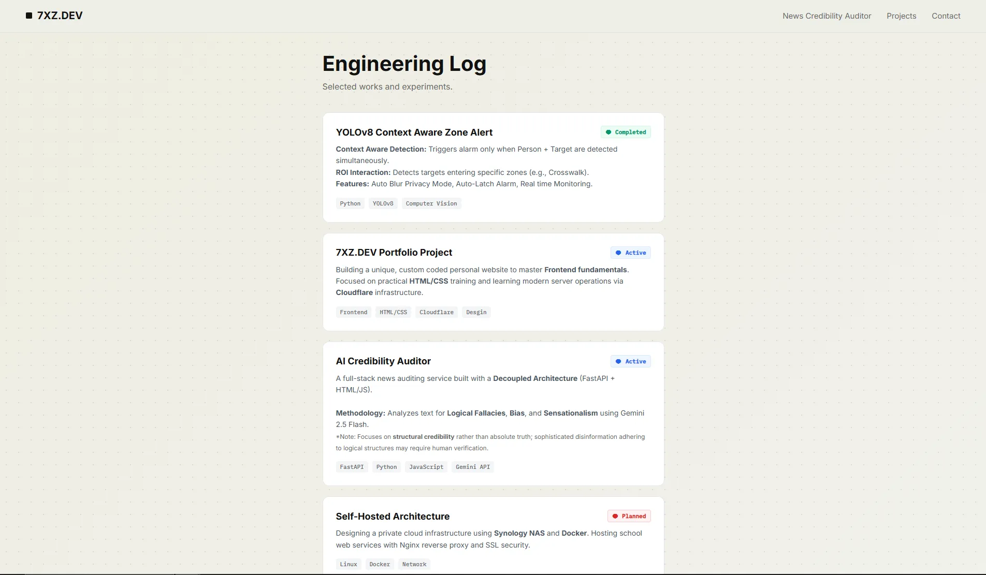986x575 pixels.
Task: Click the Network tag
Action: point(414,564)
